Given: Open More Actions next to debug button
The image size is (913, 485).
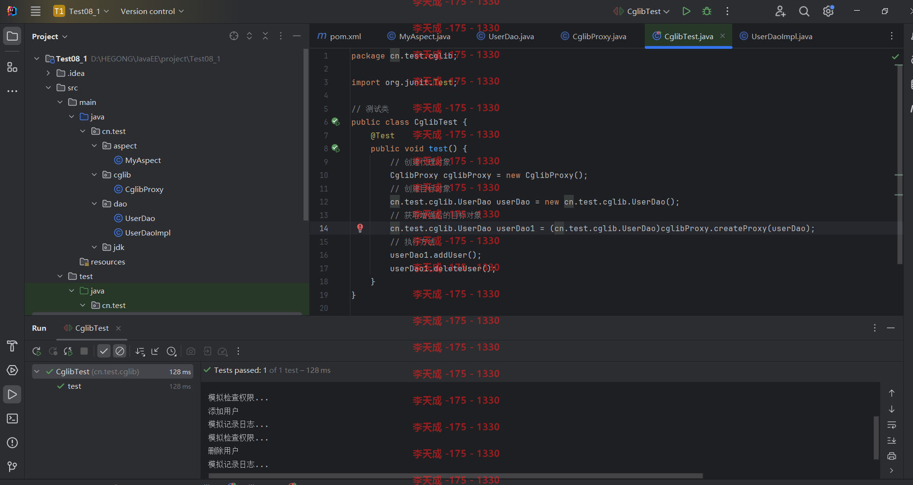Looking at the screenshot, I should click(x=727, y=11).
